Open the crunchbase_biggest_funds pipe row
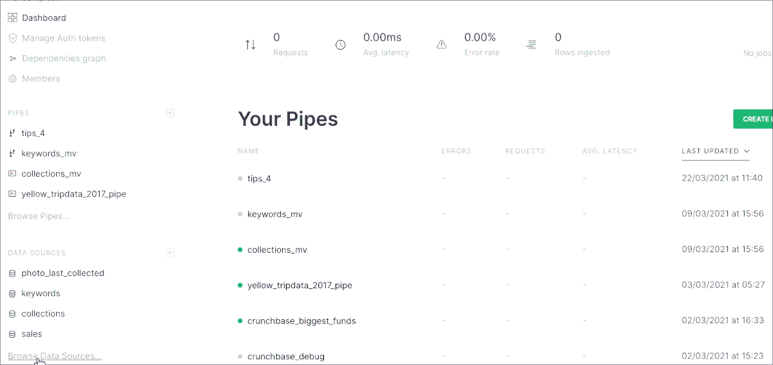 point(301,321)
